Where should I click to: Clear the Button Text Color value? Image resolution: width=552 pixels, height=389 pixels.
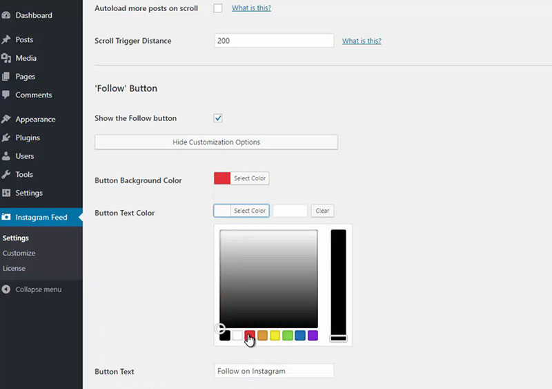coord(322,211)
